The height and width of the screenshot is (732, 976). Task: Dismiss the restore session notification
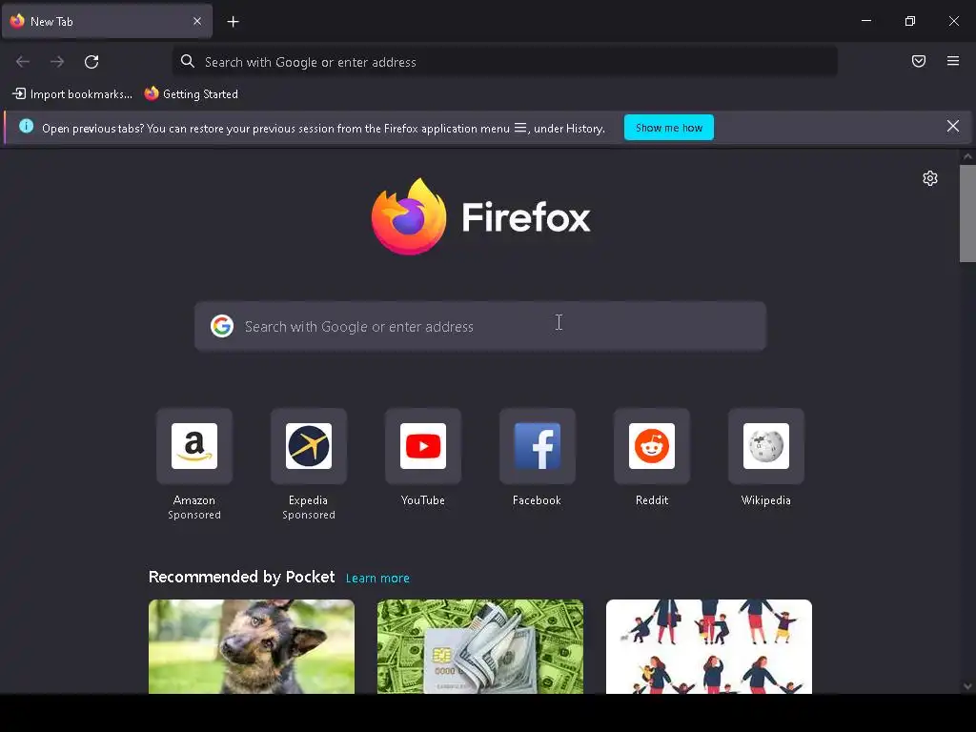click(952, 127)
